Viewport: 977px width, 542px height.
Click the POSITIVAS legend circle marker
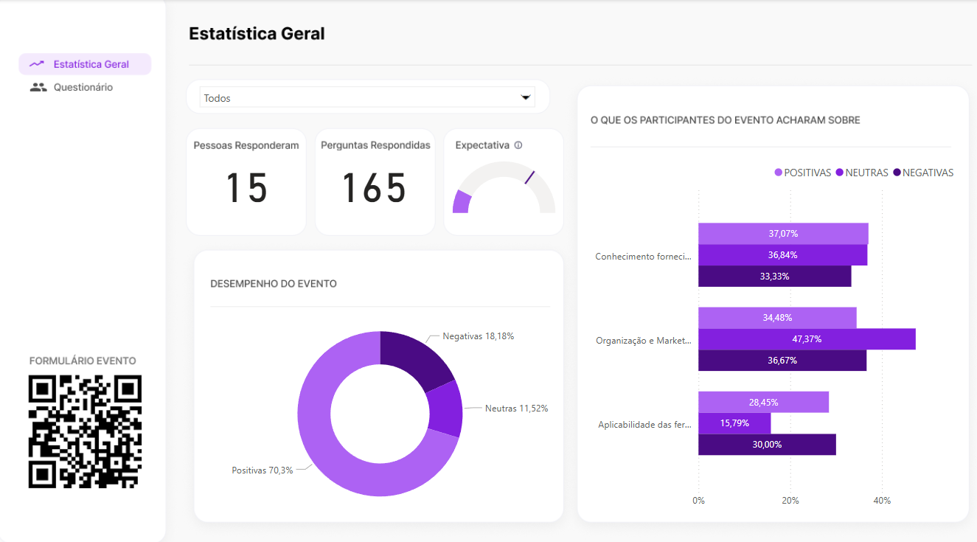click(x=779, y=173)
